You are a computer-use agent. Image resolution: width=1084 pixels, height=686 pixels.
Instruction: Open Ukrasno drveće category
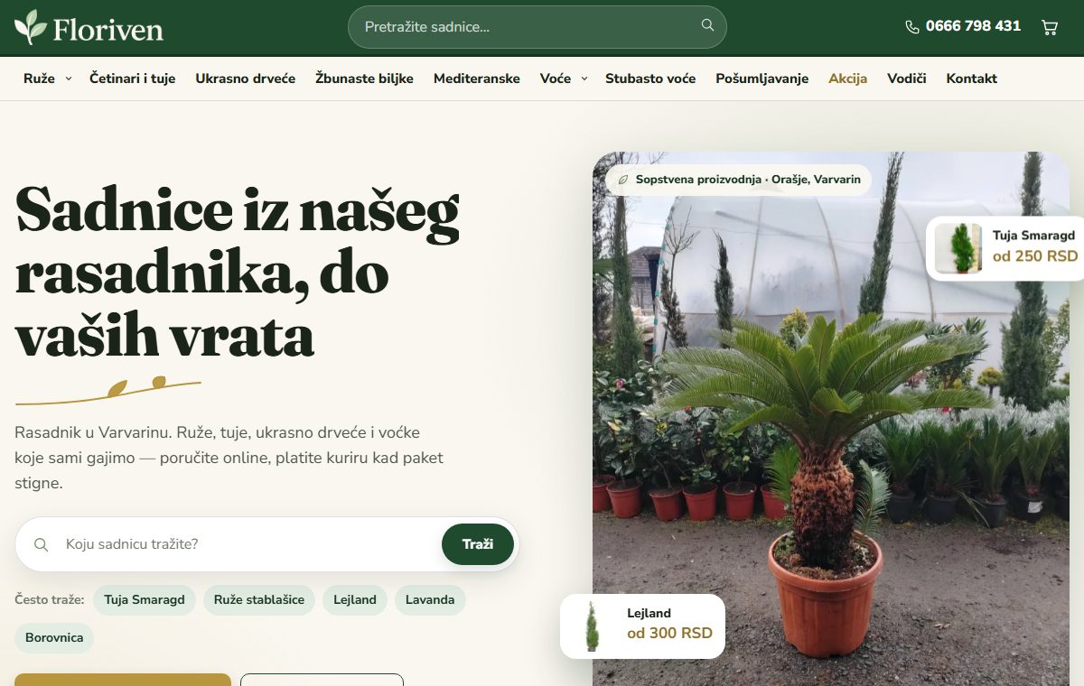click(246, 79)
